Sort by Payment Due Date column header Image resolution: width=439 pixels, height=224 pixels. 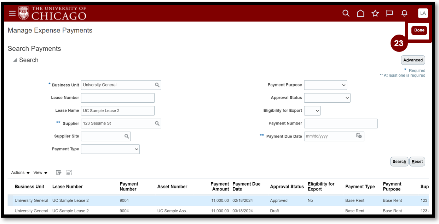pyautogui.click(x=247, y=187)
